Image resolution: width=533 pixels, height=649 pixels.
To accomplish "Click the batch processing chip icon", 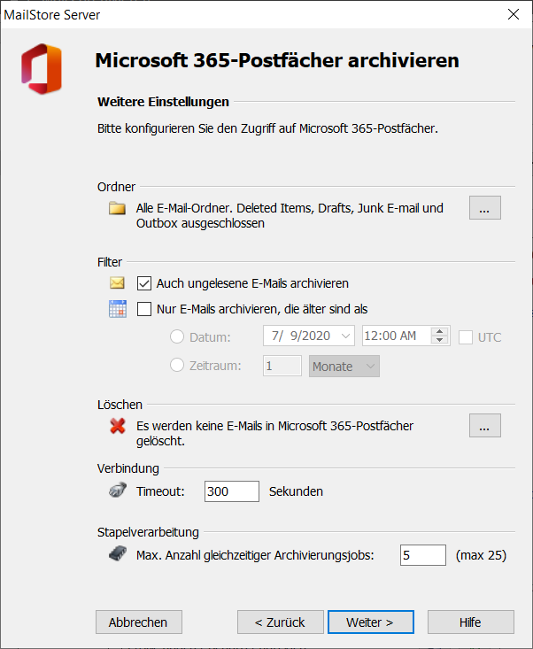I will (x=118, y=553).
